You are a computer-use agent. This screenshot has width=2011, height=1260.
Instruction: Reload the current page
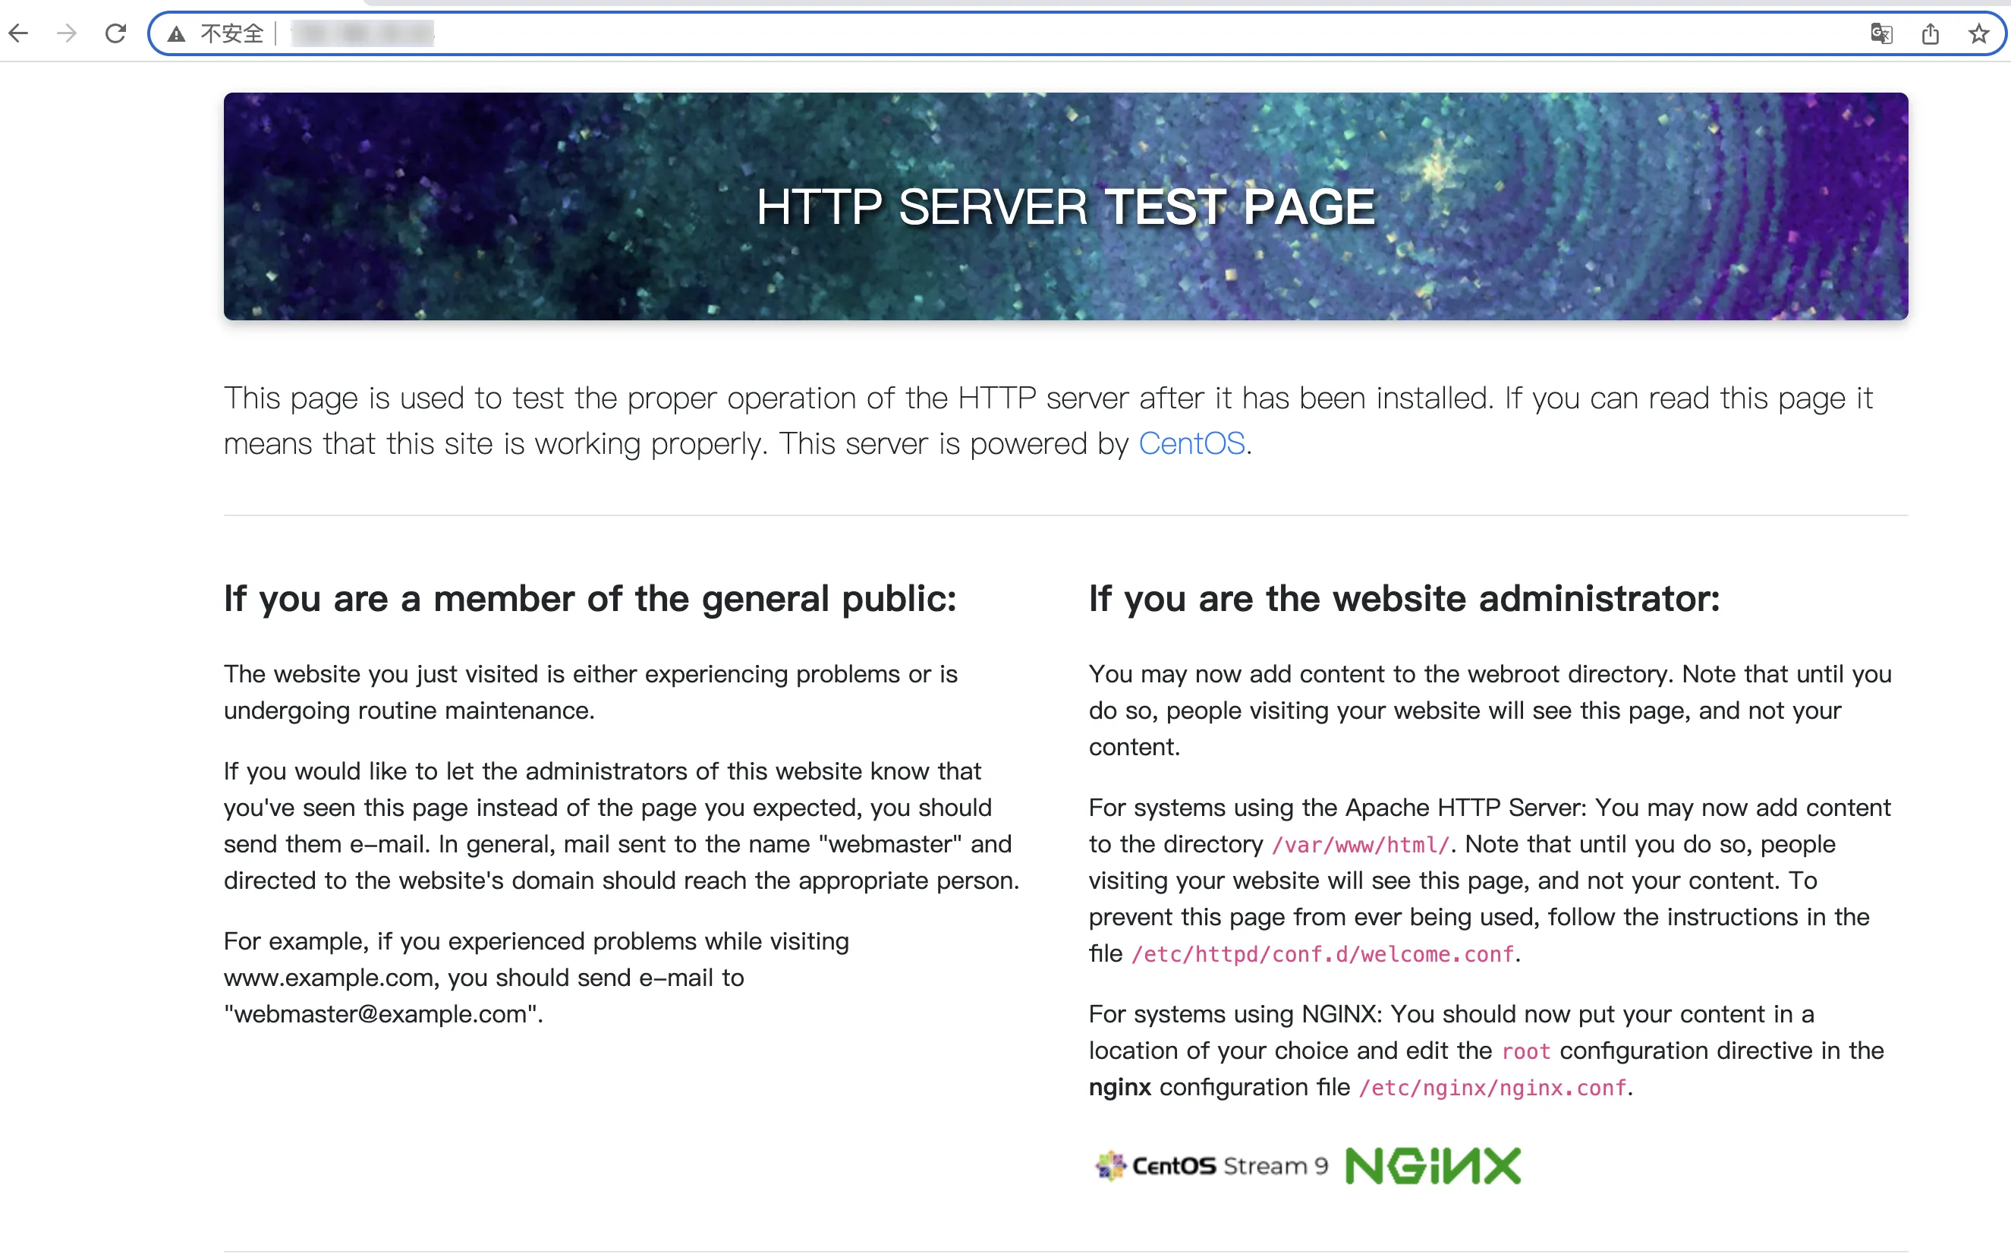point(116,33)
